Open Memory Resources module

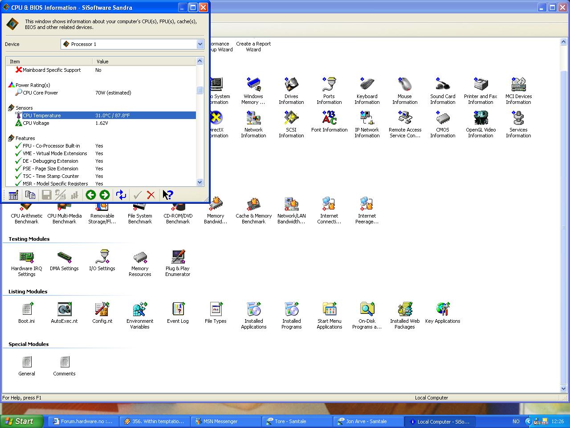[x=140, y=263]
